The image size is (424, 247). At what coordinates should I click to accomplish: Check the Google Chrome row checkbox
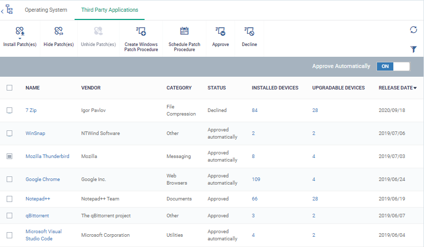point(10,179)
